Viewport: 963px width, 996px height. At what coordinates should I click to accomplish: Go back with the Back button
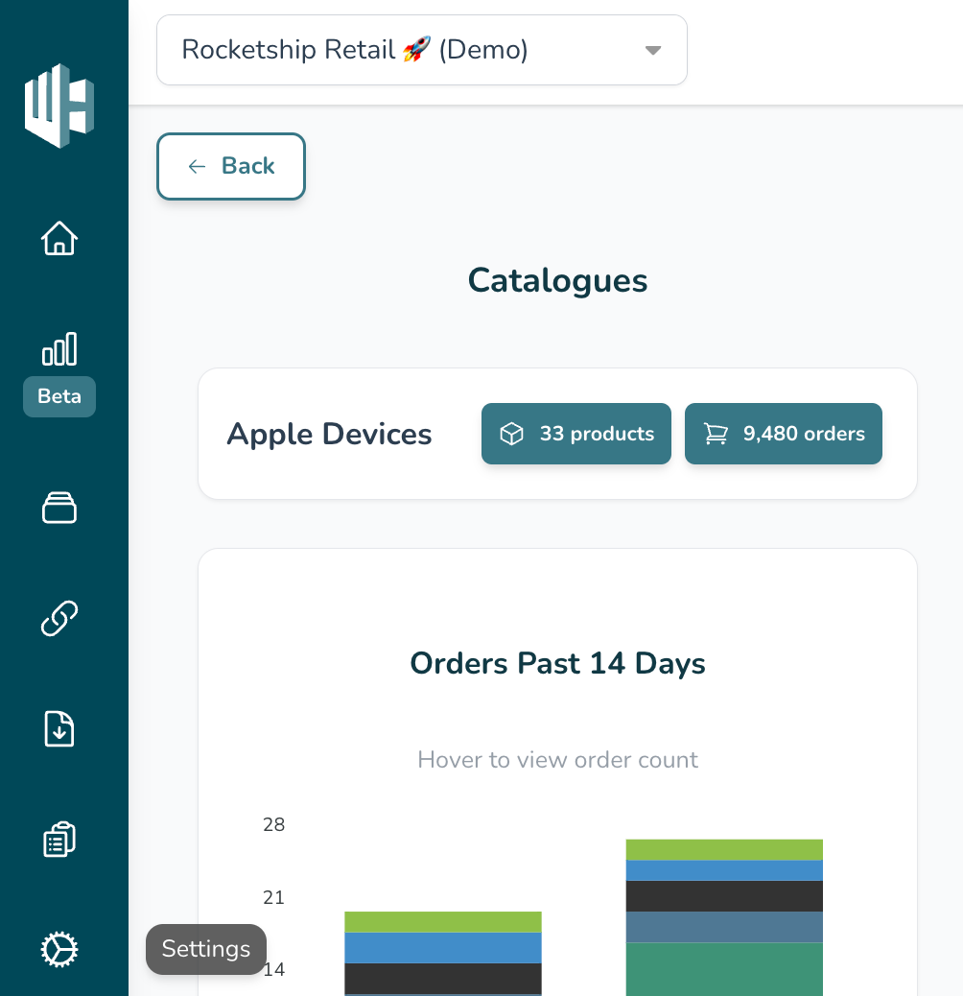(x=231, y=166)
